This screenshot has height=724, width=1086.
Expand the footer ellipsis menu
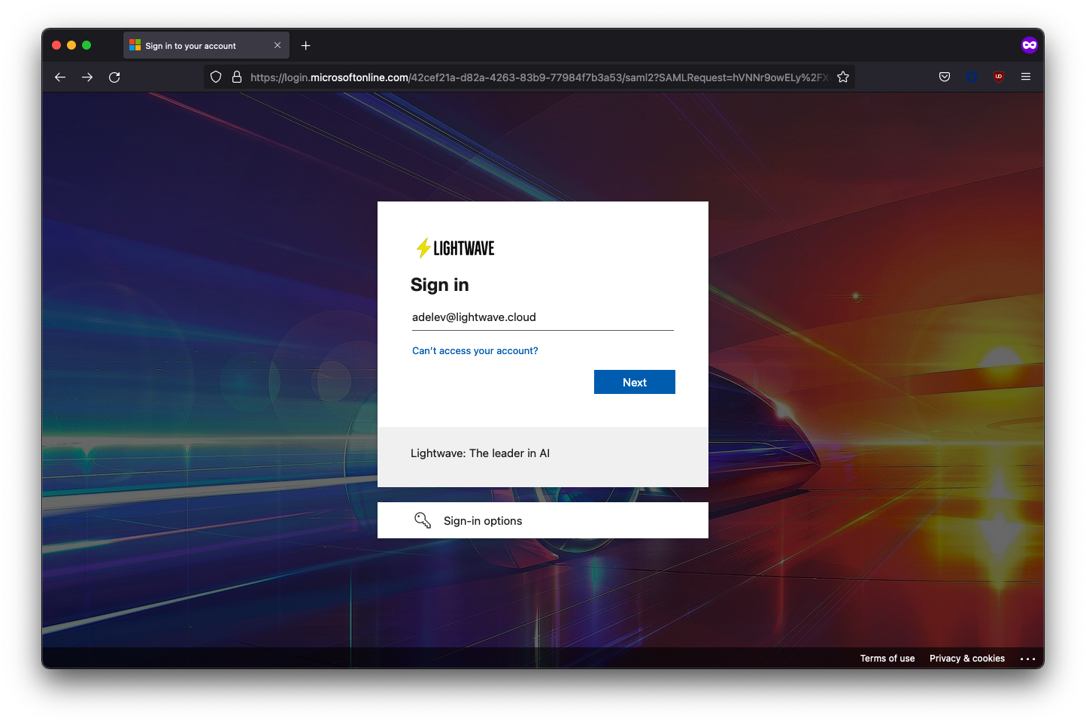[x=1027, y=659]
